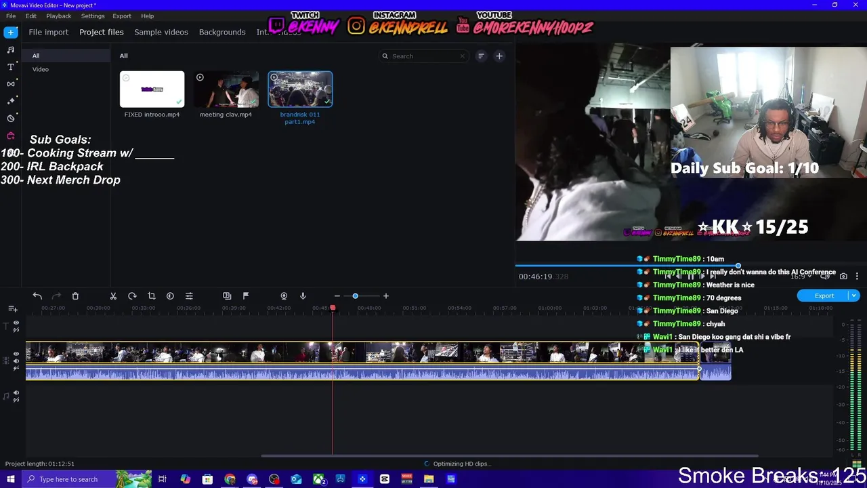Select the brandrisk 011 part1.mp4 thumbnail
The width and height of the screenshot is (867, 488).
coord(300,89)
